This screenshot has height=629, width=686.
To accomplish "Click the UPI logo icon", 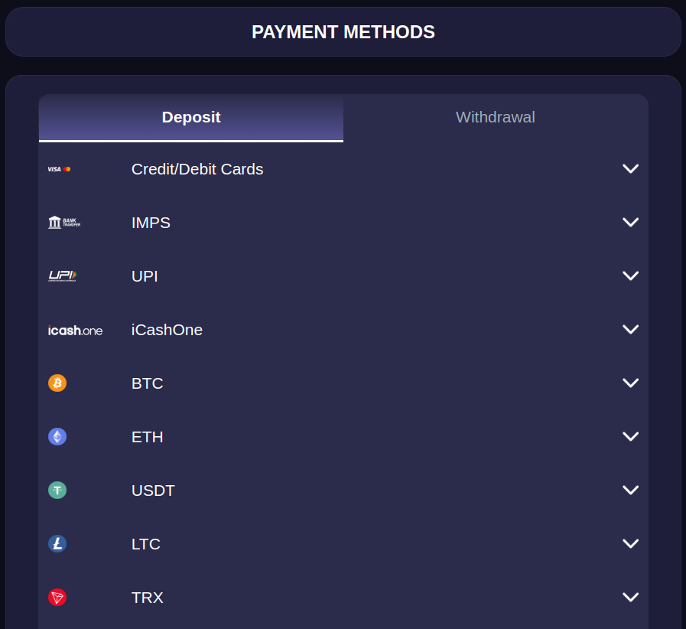I will point(63,276).
